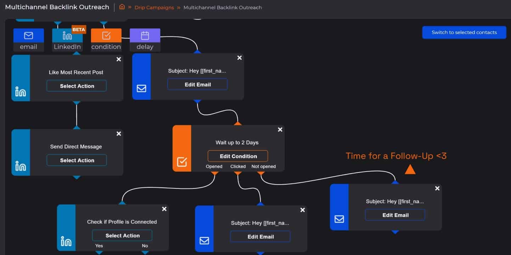
Task: Remove the Send Direct Message node
Action: tap(119, 134)
